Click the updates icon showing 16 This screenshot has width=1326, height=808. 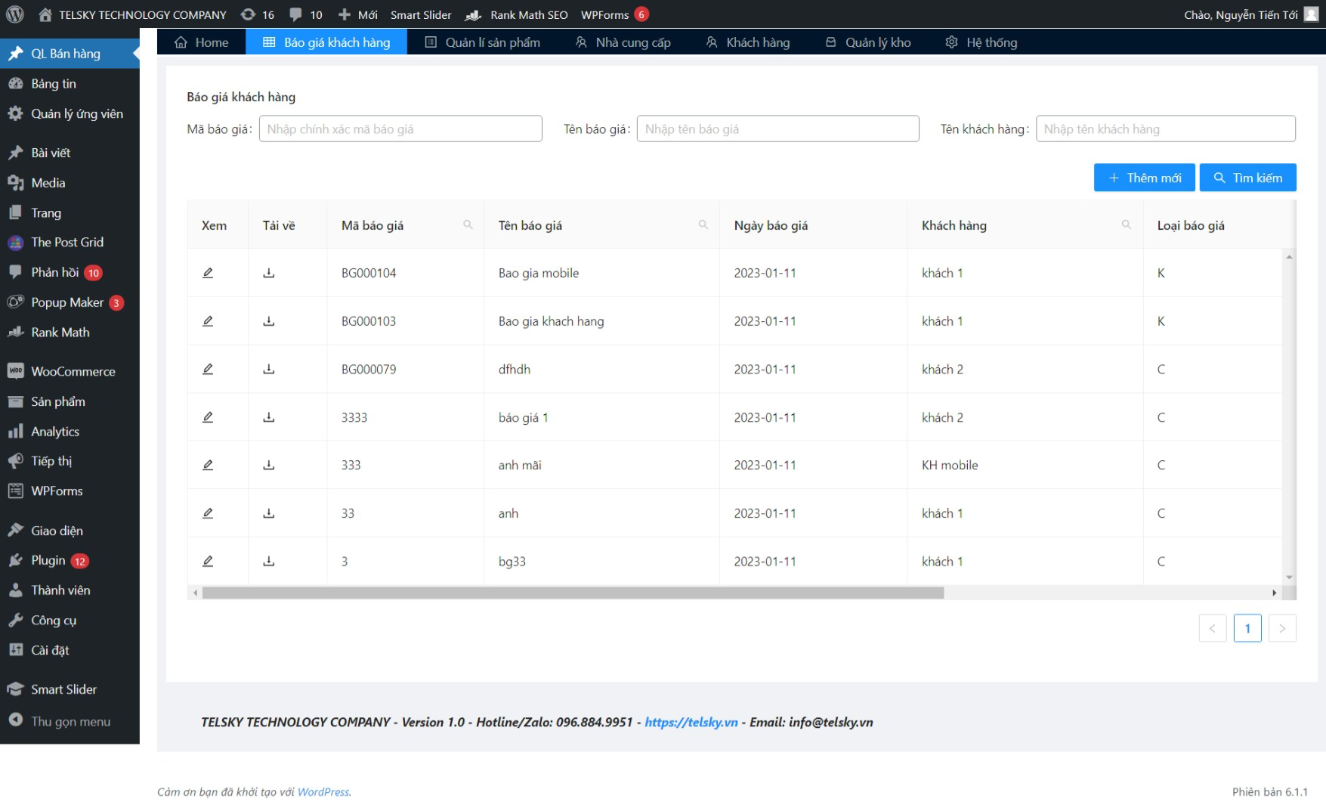point(257,14)
